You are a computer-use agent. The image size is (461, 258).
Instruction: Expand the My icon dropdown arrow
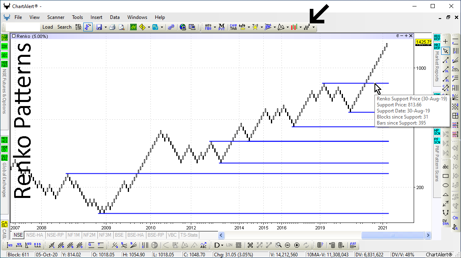point(162,27)
